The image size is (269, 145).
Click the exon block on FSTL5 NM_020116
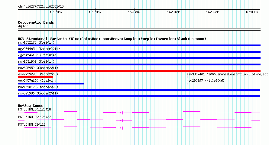(123, 128)
